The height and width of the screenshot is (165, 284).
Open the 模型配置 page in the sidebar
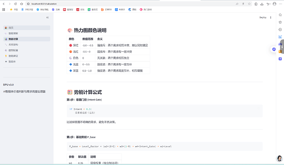[x=27, y=50]
